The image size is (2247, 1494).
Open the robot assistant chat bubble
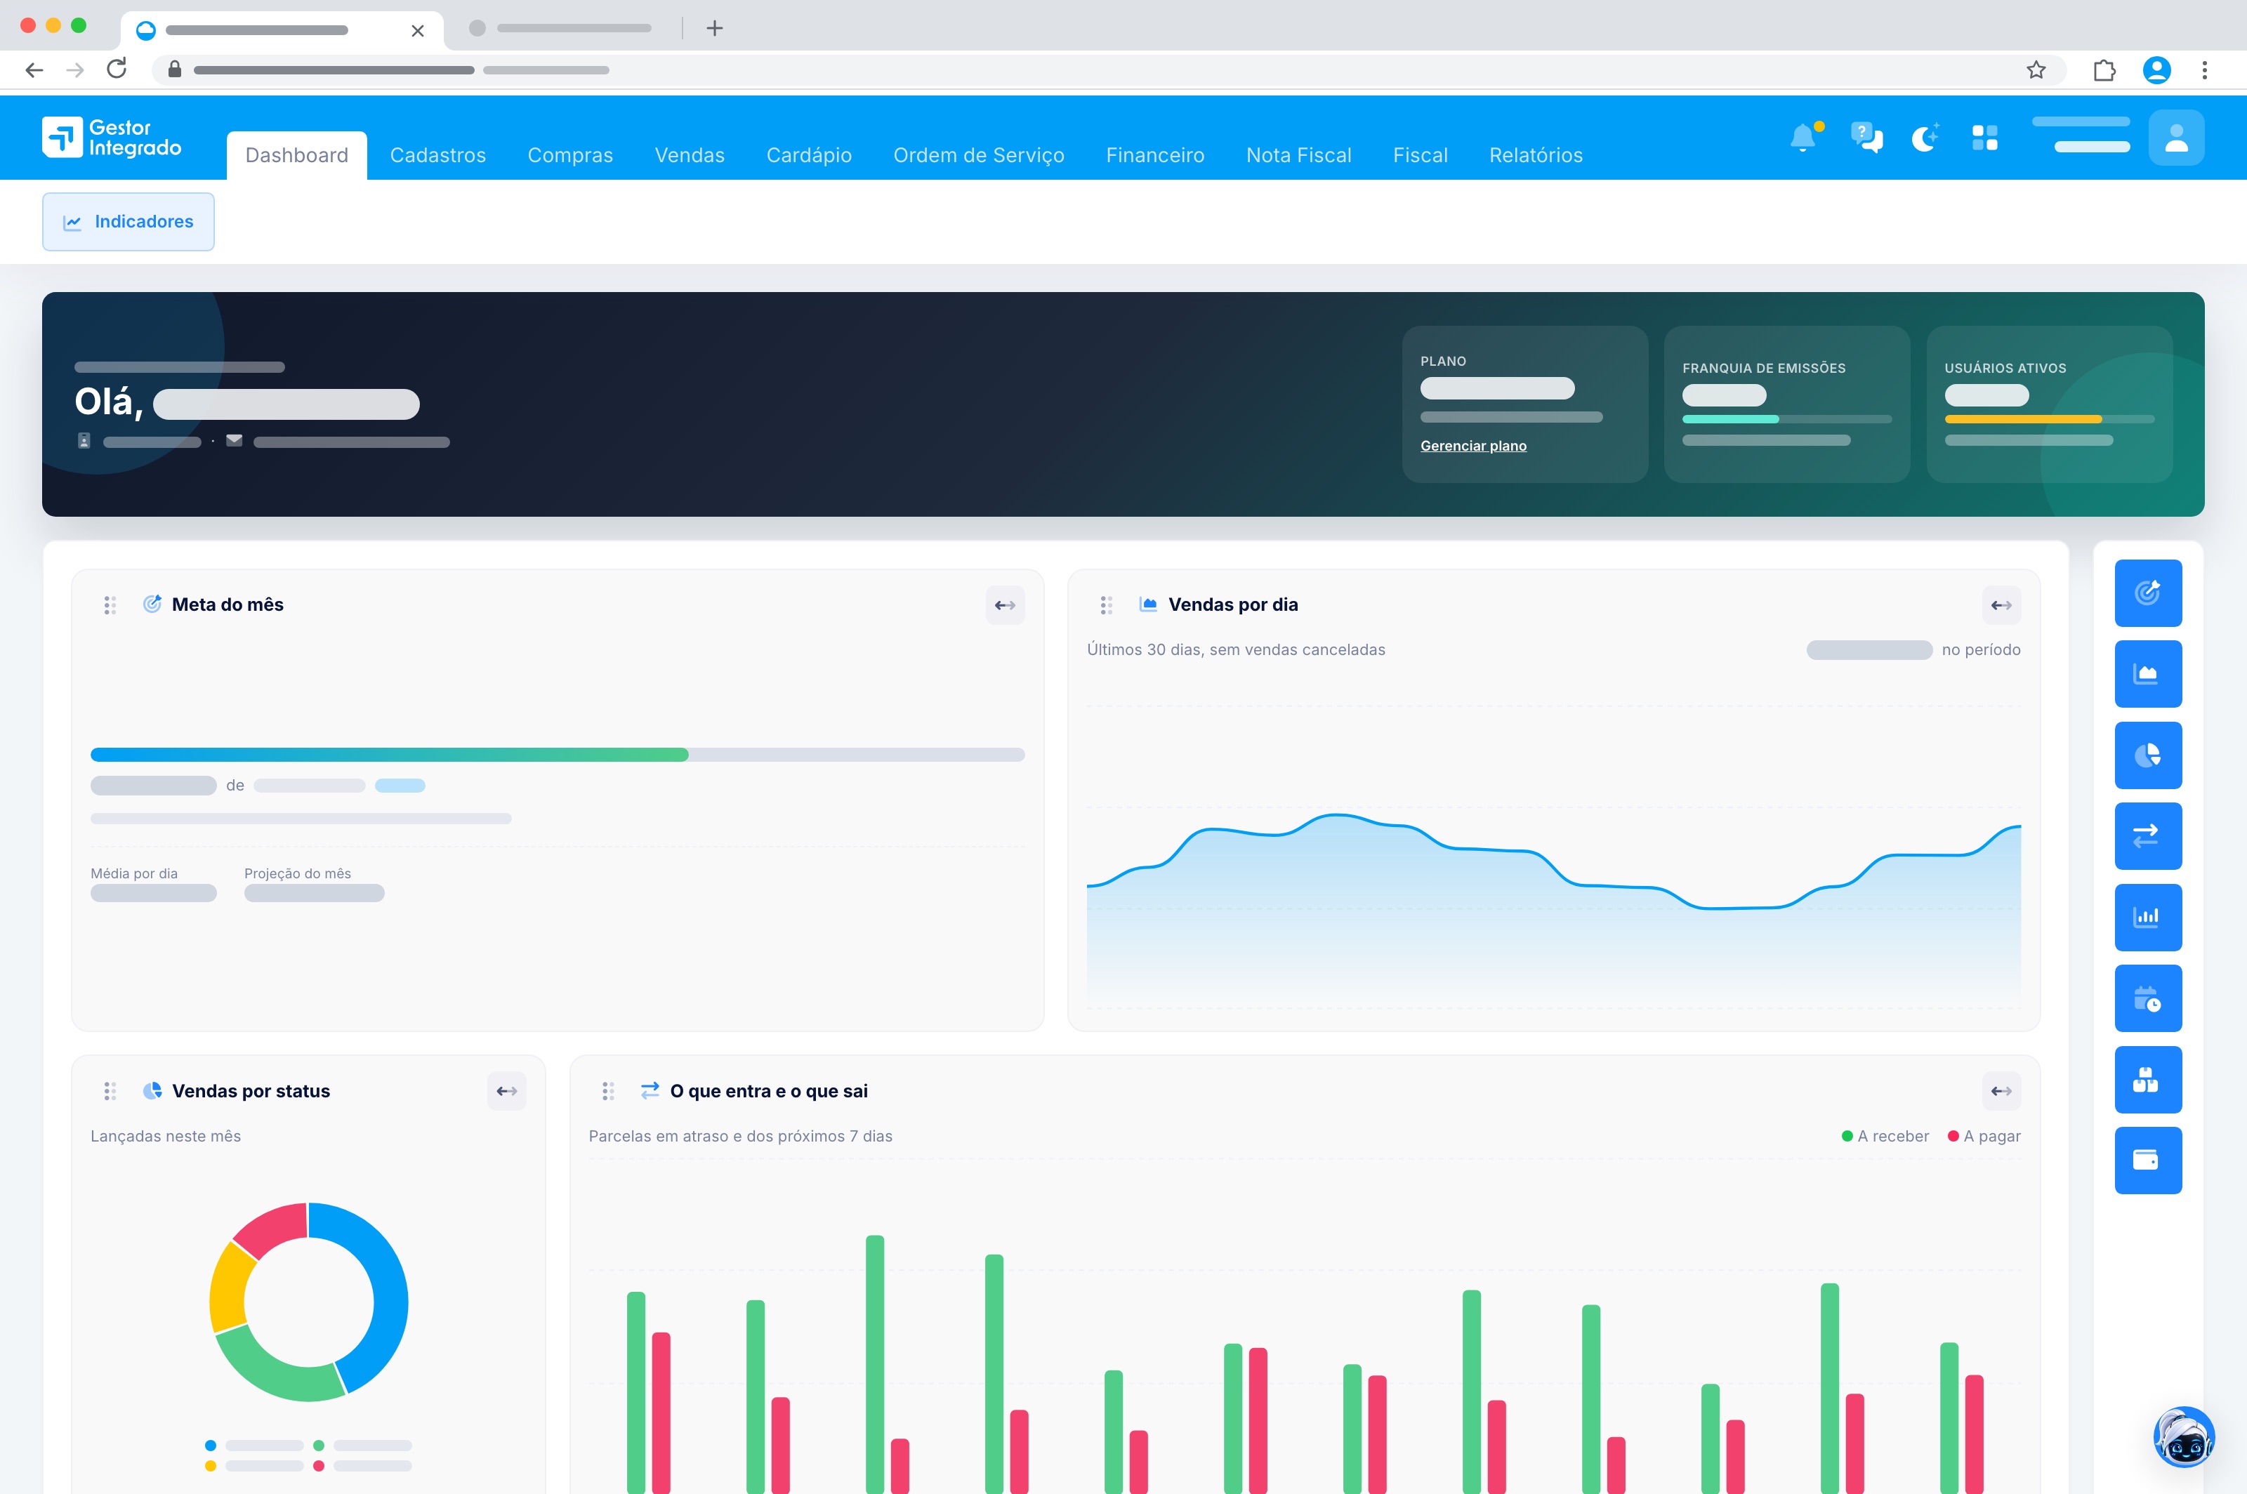click(2183, 1437)
